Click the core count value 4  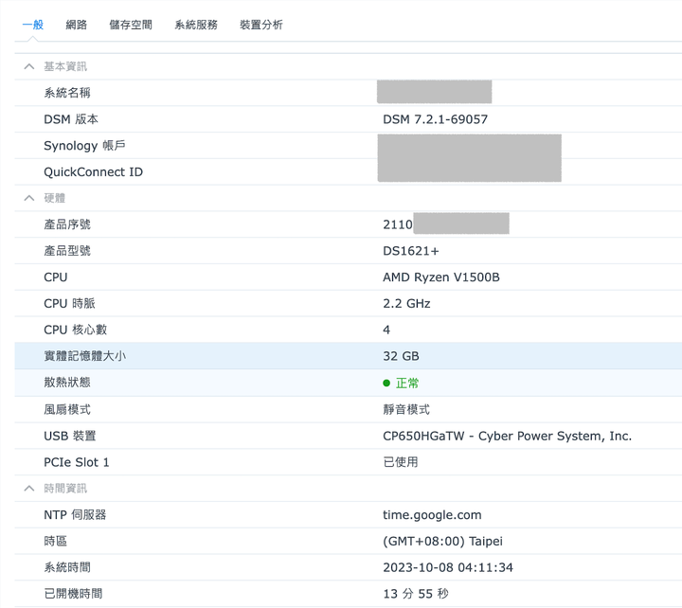[x=386, y=331]
